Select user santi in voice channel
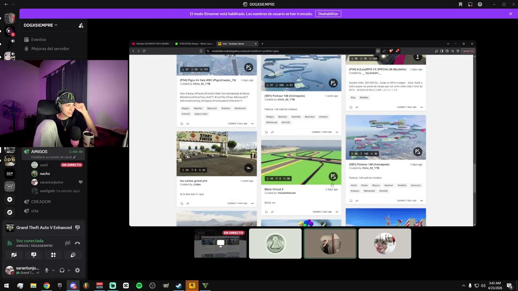 coord(44,165)
